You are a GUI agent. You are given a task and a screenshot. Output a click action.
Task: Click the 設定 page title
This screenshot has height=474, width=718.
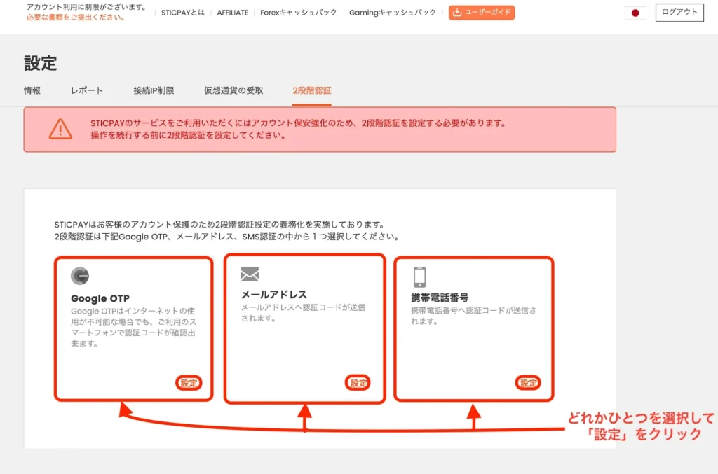tap(40, 63)
